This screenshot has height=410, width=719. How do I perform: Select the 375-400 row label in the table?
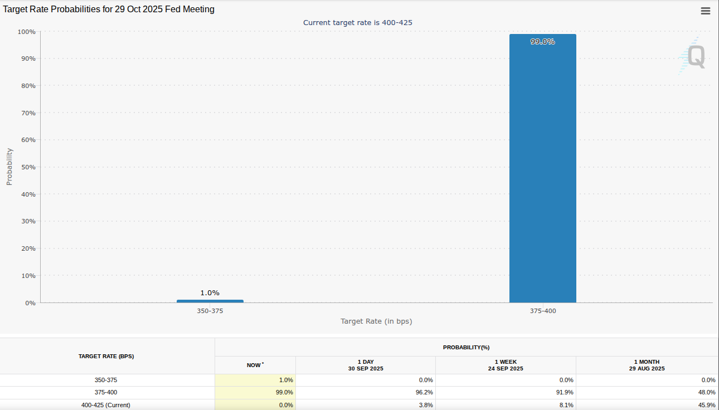[x=106, y=392]
